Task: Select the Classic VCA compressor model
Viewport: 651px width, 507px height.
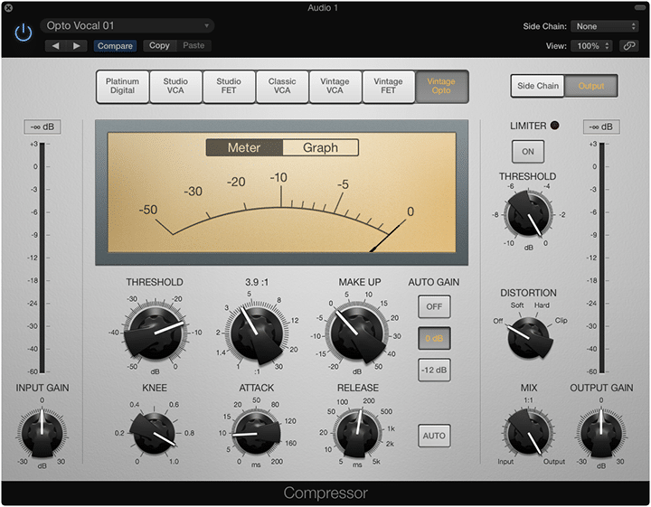Action: point(282,86)
